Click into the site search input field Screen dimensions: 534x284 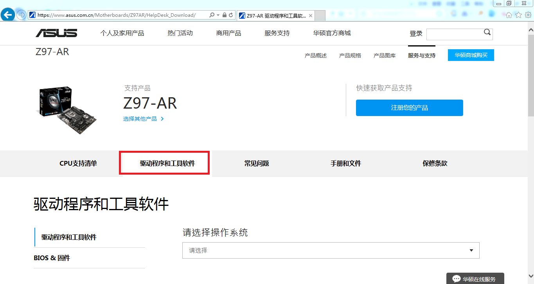point(454,34)
